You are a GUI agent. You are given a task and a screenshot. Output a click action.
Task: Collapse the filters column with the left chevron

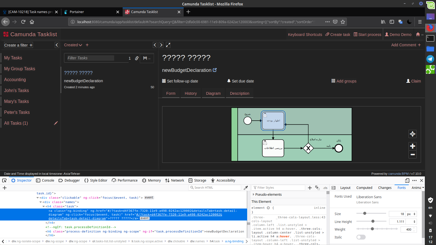57,45
